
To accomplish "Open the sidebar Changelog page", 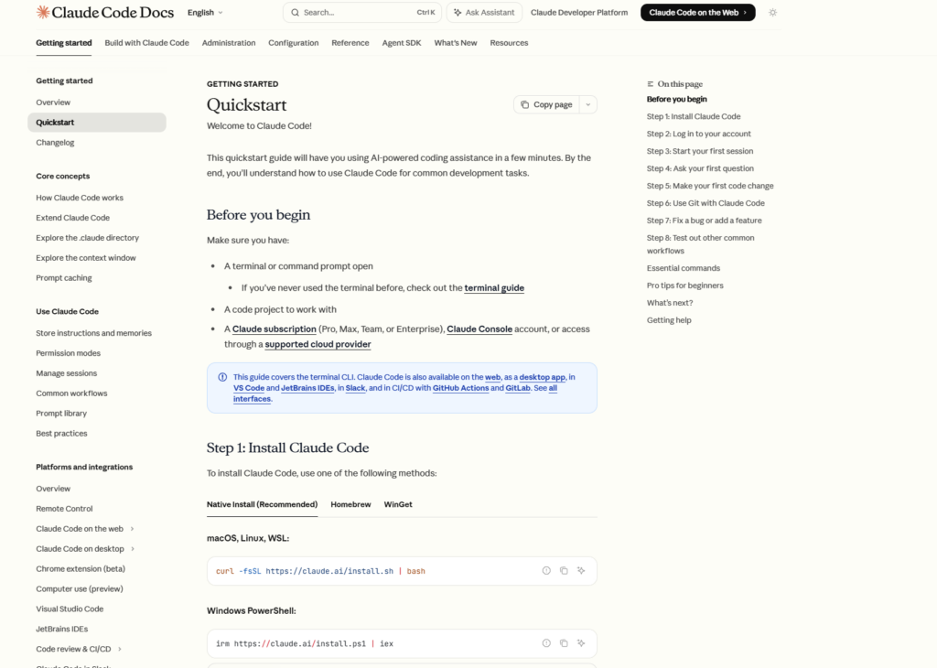I will pos(55,143).
